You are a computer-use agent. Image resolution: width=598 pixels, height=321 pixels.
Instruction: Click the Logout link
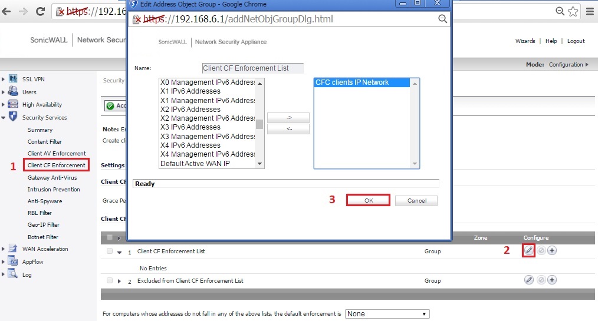(x=576, y=41)
